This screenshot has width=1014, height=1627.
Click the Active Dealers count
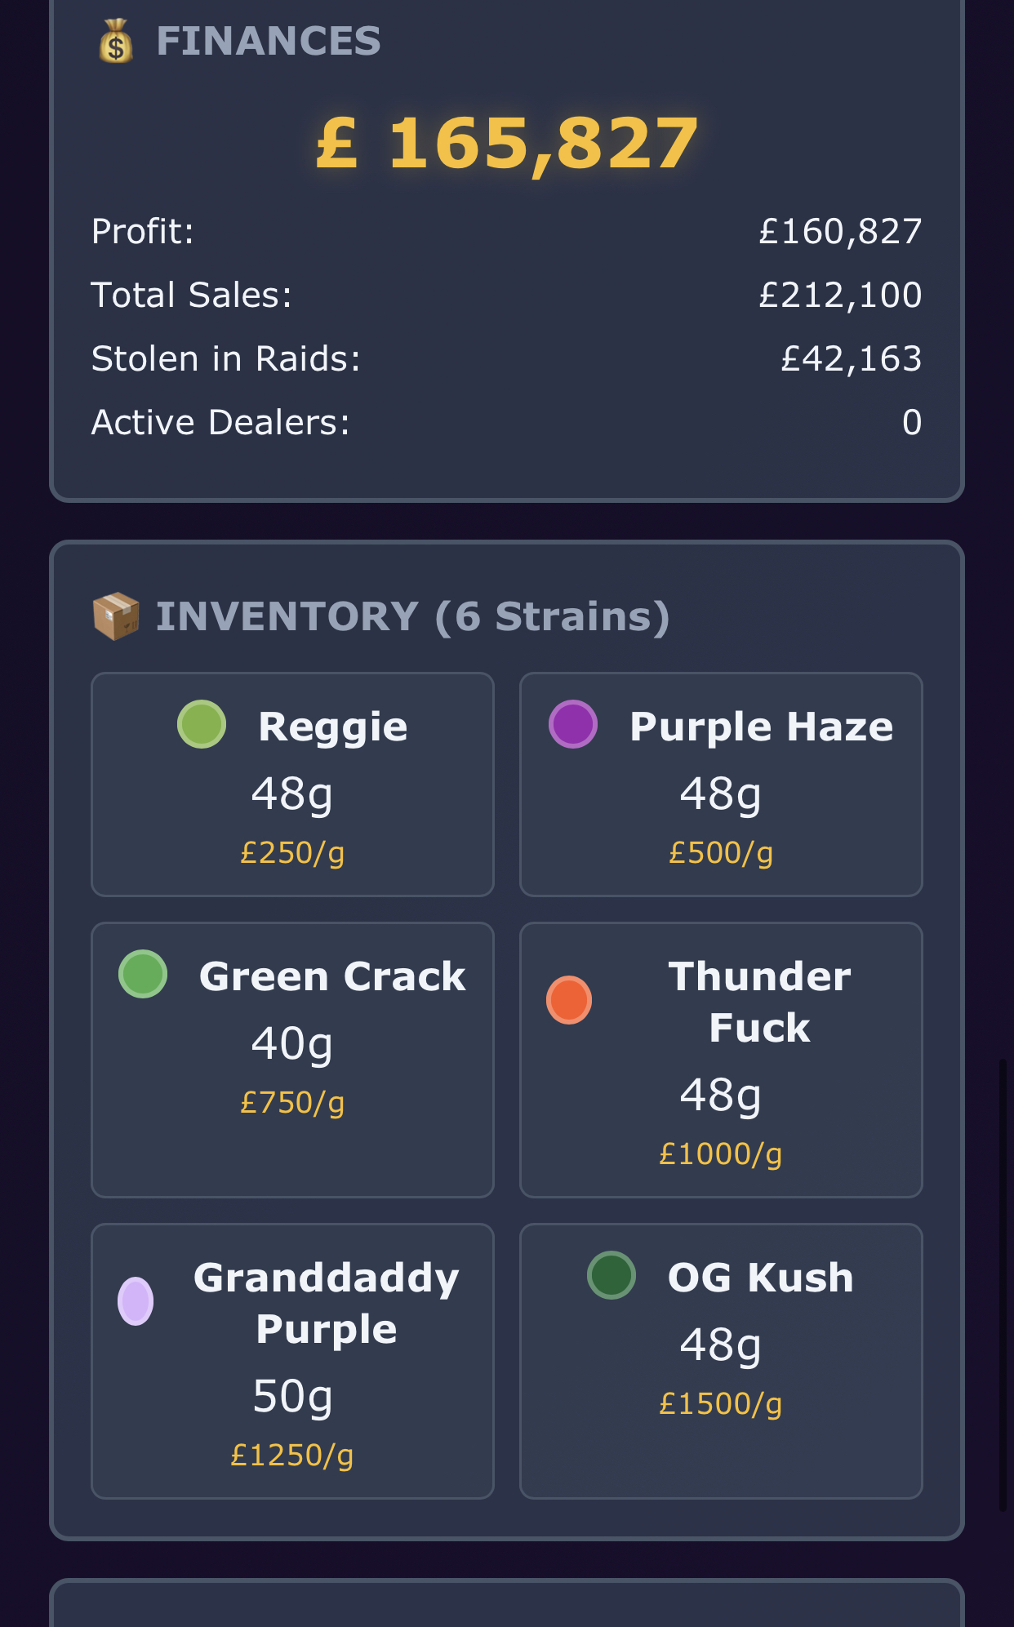tap(911, 423)
